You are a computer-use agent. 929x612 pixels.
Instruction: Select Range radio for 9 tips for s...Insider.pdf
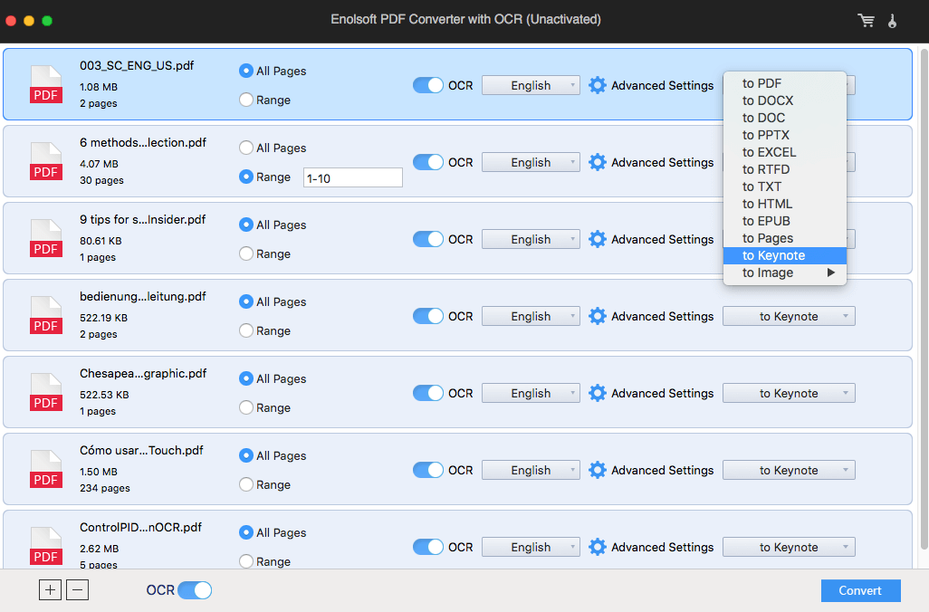(x=246, y=253)
